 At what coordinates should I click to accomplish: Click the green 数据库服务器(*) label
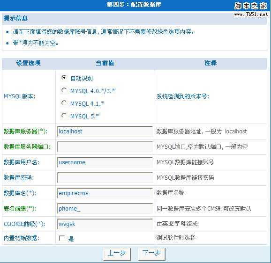click(x=25, y=131)
